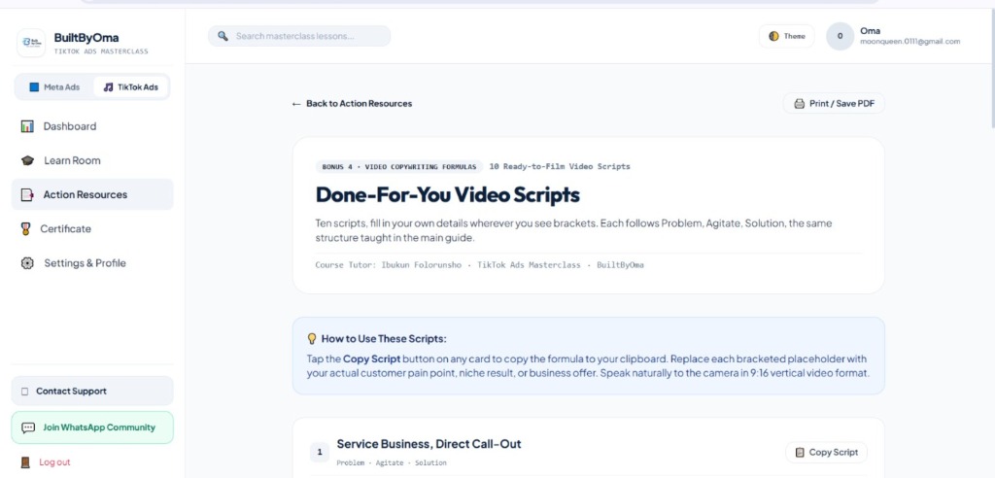Go Back to Action Resources
The image size is (995, 478).
pyautogui.click(x=352, y=104)
